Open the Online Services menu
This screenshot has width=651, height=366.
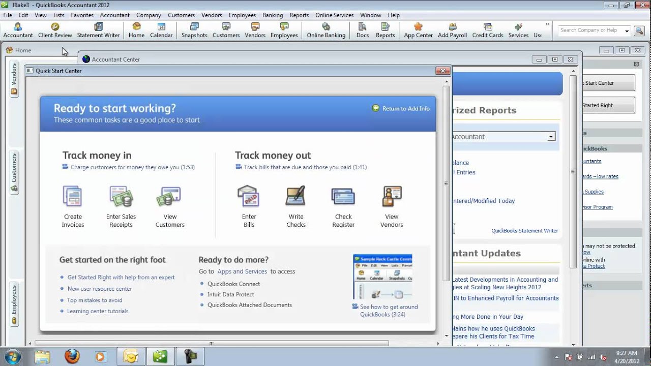(334, 15)
